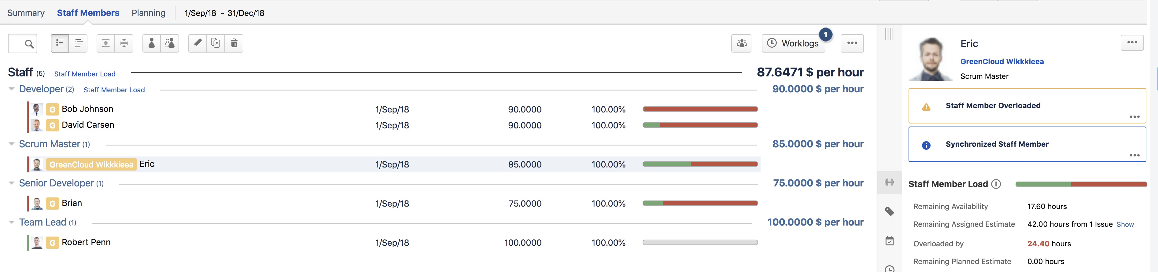The height and width of the screenshot is (272, 1158).
Task: Click the collapse all rows icon
Action: coord(124,43)
